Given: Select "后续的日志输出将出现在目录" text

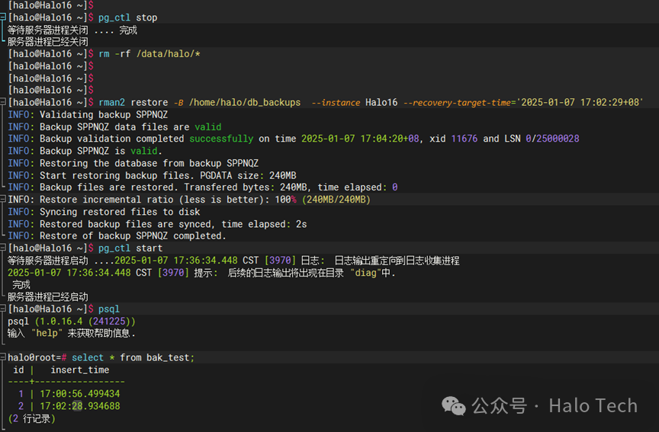Looking at the screenshot, I should click(x=286, y=273).
